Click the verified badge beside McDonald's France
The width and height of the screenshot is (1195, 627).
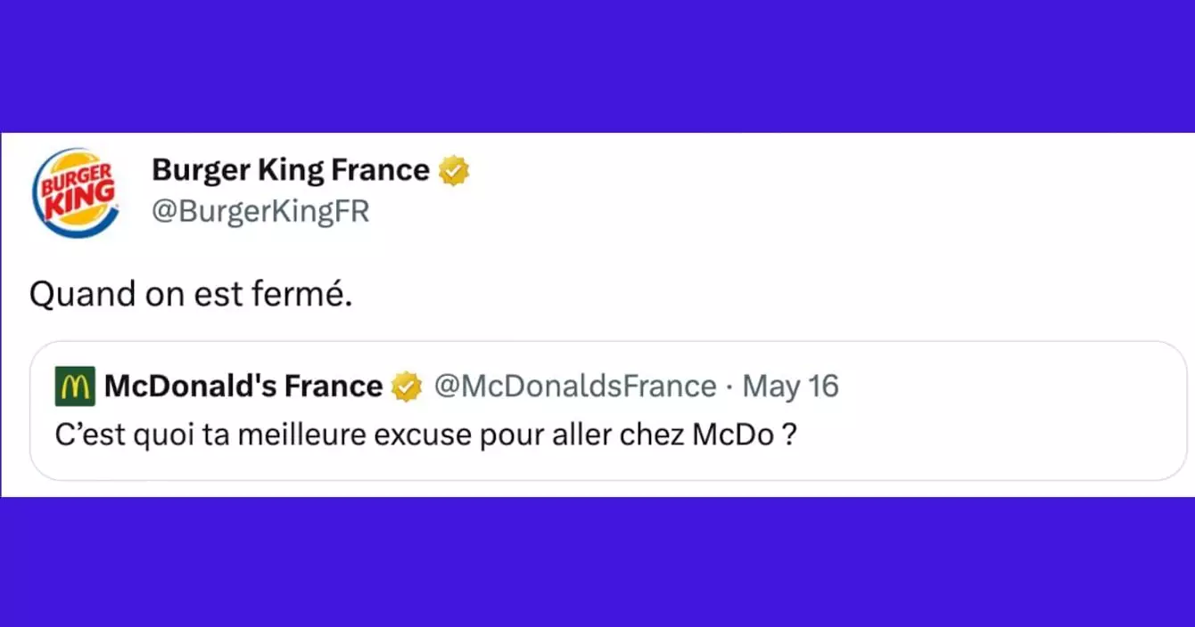(x=407, y=387)
